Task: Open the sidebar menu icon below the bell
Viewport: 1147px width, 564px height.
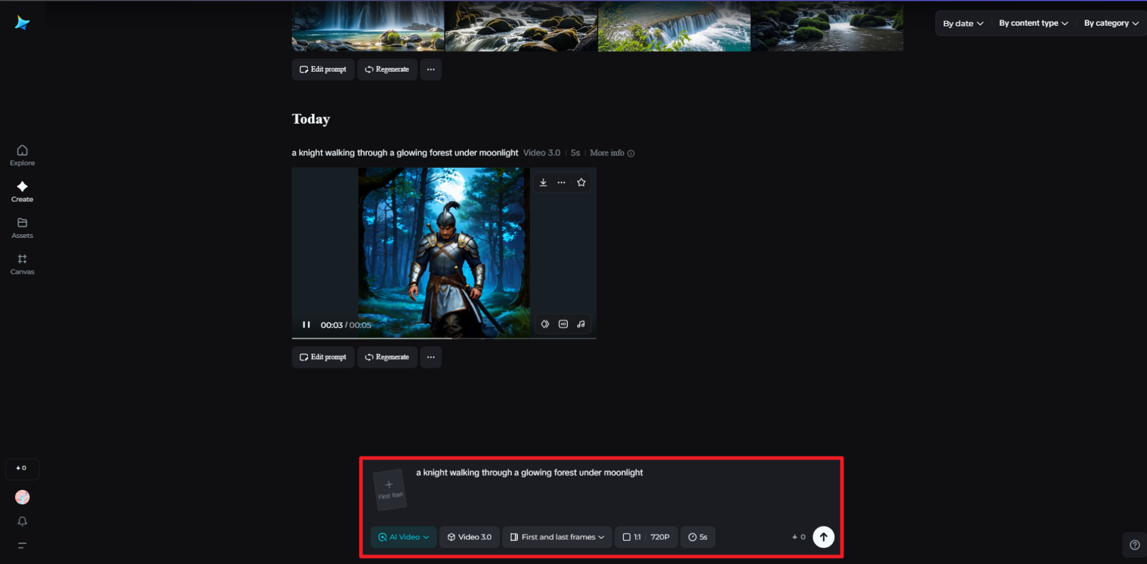Action: (22, 545)
